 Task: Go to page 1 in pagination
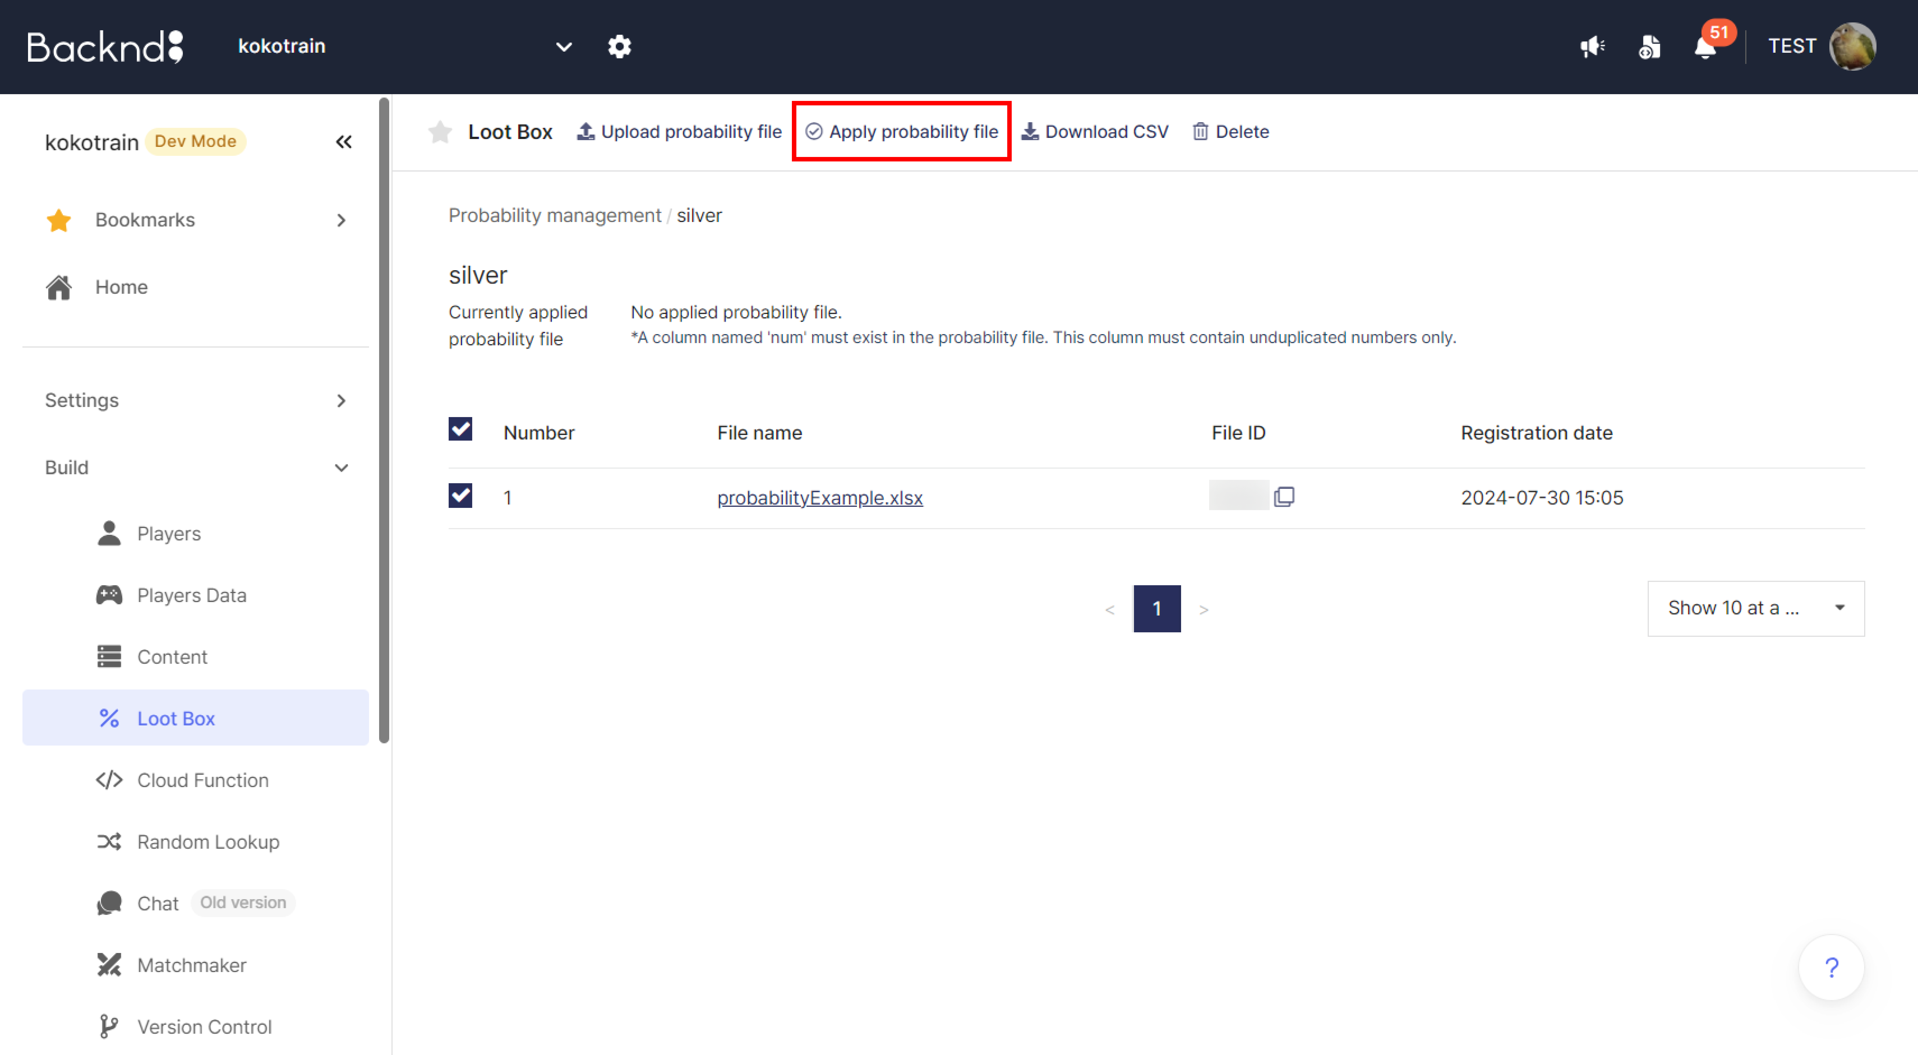[x=1157, y=609]
